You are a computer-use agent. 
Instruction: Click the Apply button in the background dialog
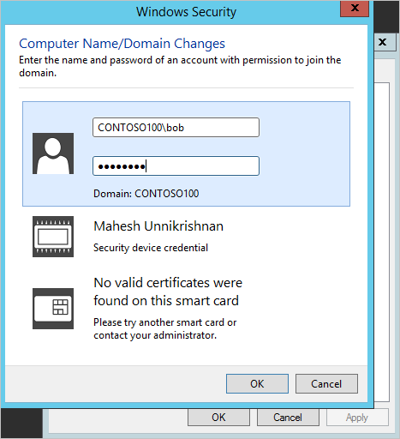click(x=357, y=418)
